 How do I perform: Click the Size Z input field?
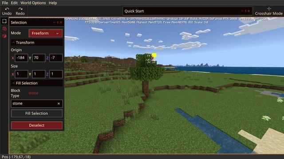click(x=56, y=74)
